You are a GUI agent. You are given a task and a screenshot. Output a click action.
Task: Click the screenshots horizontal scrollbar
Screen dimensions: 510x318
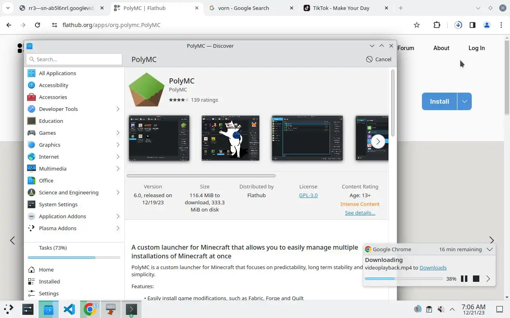[x=201, y=175]
